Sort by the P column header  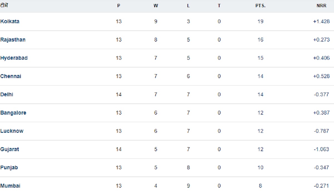[119, 6]
